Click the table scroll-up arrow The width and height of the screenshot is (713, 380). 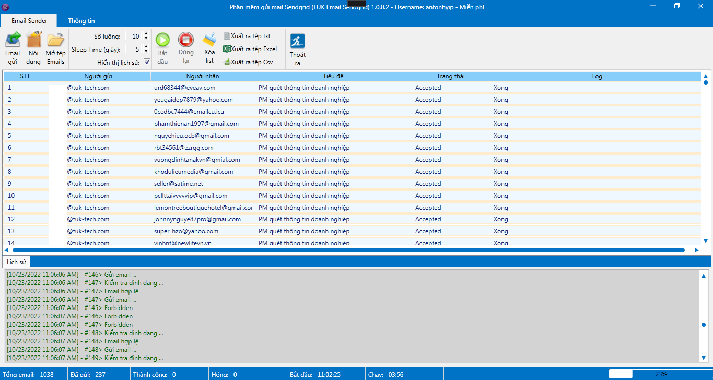(x=706, y=76)
